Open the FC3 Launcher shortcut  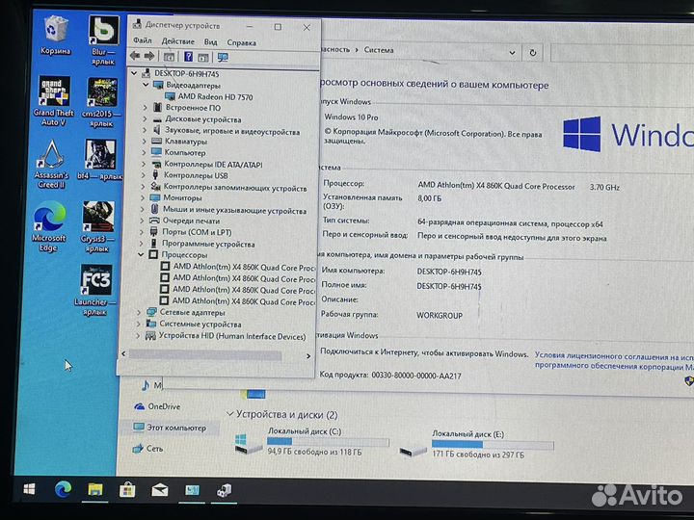95,290
